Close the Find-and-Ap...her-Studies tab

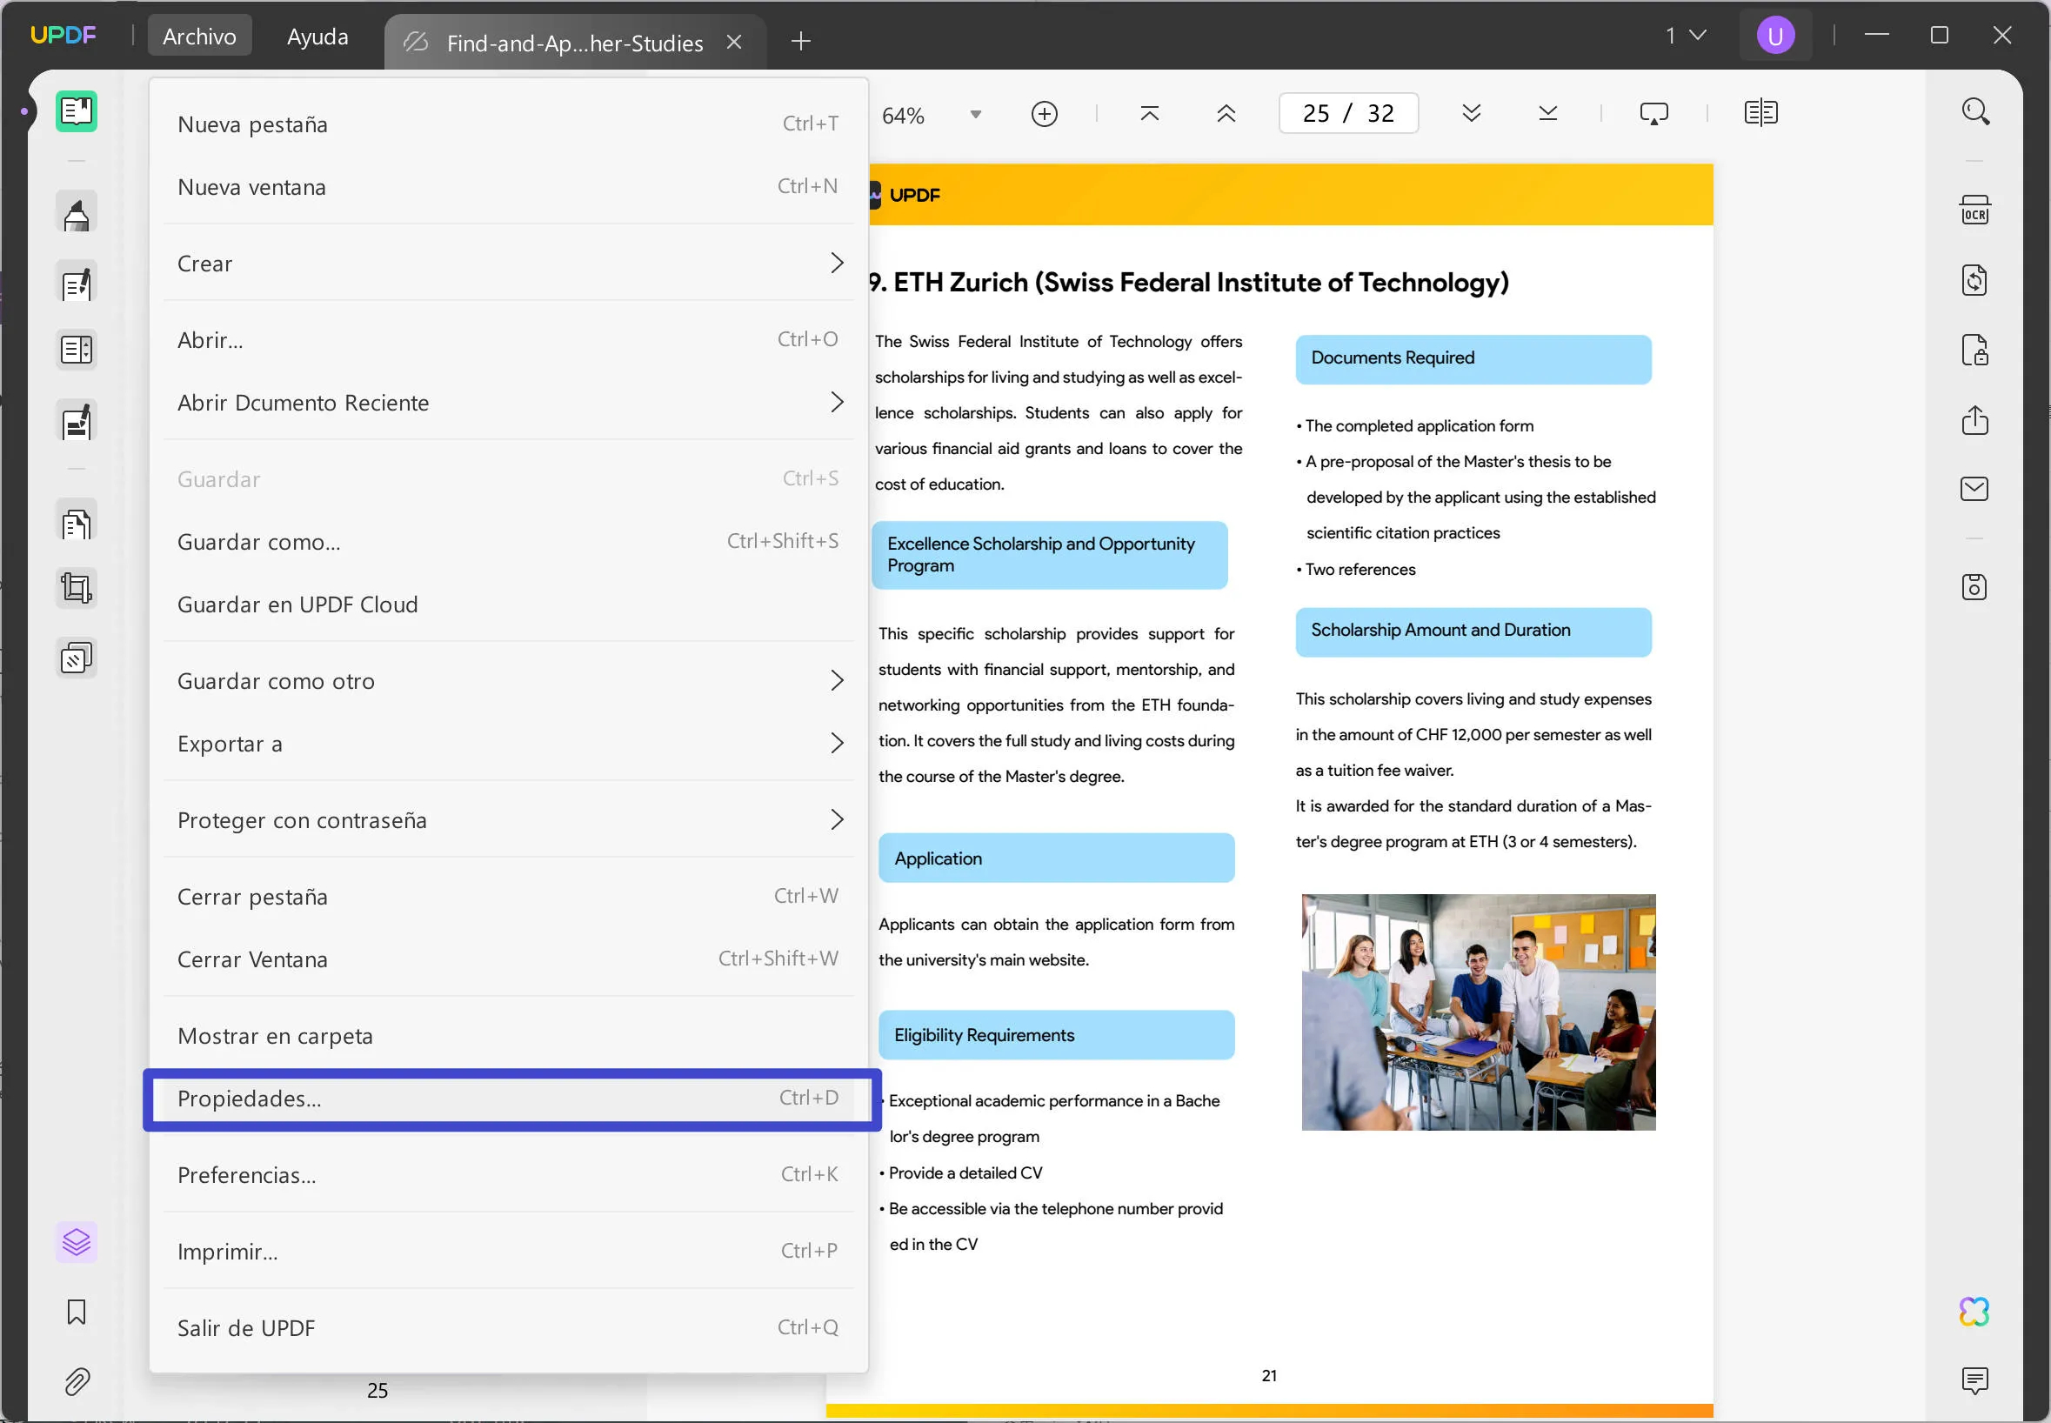click(733, 42)
